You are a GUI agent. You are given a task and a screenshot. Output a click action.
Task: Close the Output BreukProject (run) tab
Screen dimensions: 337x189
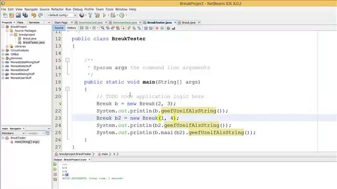(x=90, y=160)
